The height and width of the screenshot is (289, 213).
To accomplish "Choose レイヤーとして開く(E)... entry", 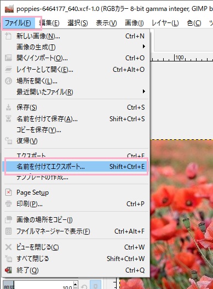I will pos(76,70).
